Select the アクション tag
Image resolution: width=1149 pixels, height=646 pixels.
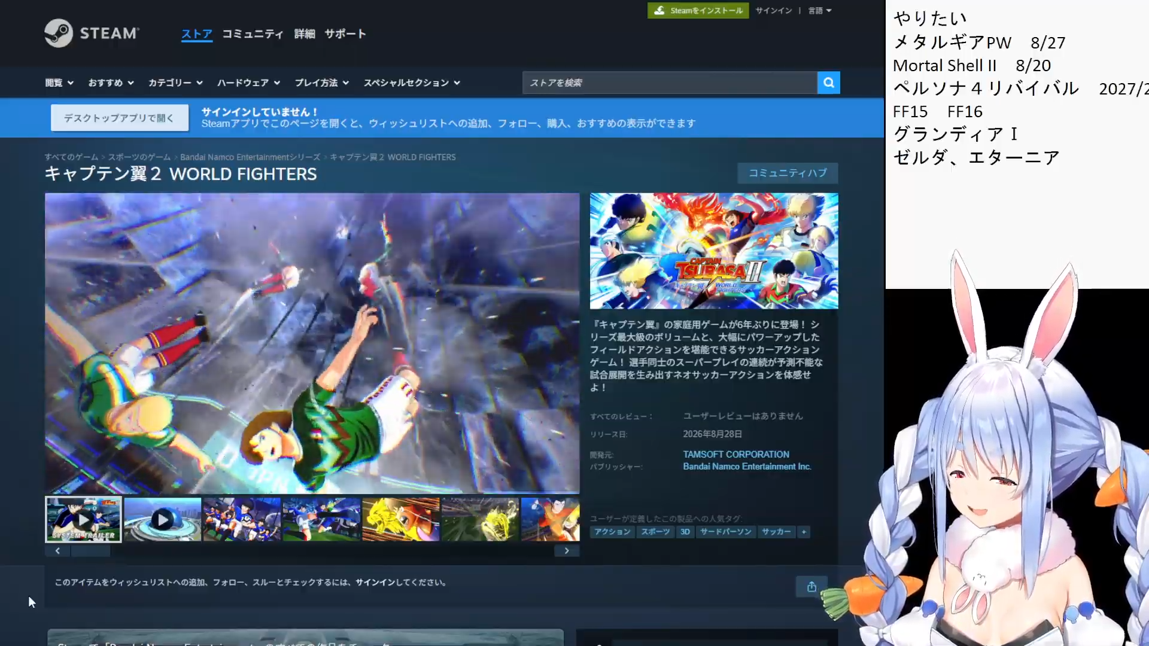612,532
